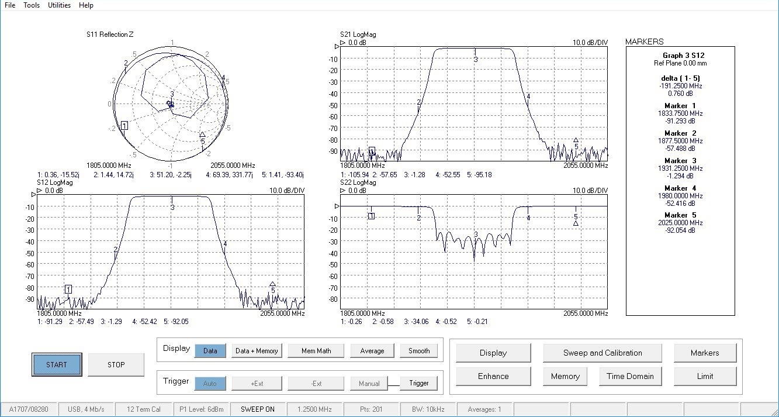Open the Markers settings
This screenshot has height=417, width=779.
(x=705, y=353)
